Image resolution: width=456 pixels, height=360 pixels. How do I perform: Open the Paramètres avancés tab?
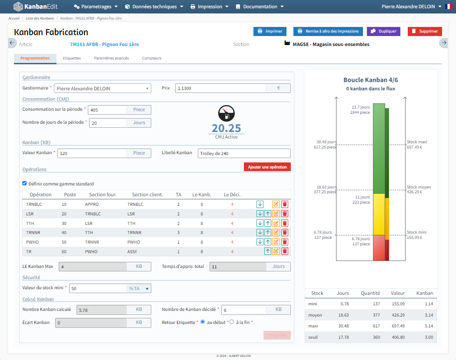point(111,58)
